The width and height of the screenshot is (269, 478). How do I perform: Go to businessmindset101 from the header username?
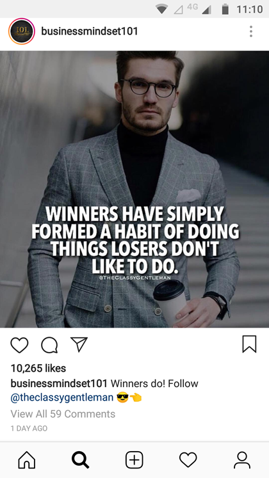point(90,31)
